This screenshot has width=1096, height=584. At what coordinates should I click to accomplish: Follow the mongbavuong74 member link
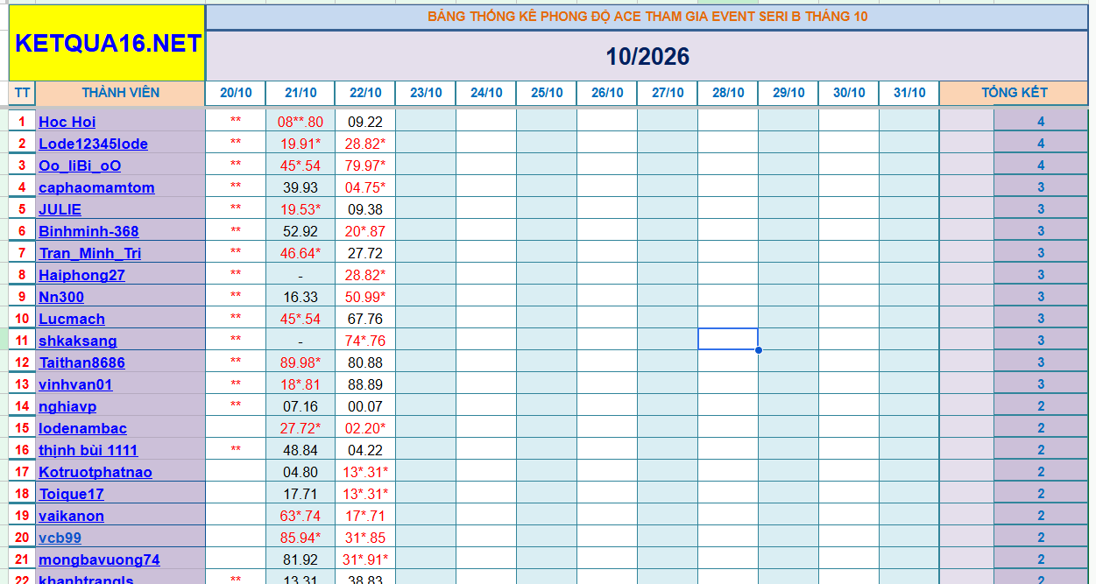tap(99, 559)
